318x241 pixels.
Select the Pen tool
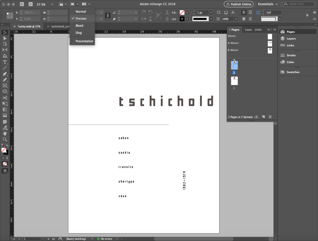point(5,74)
